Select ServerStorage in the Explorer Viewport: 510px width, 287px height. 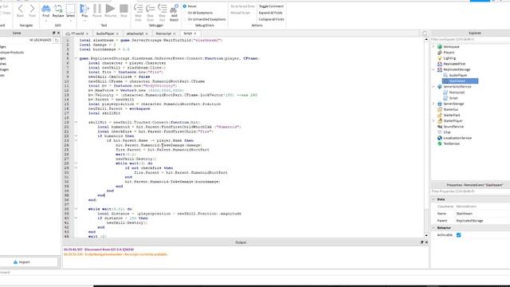coord(453,104)
